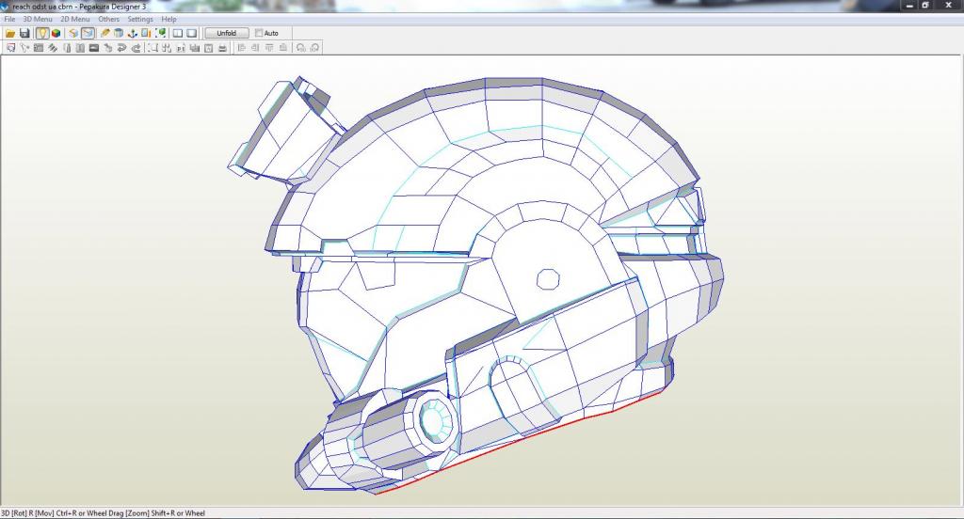Click the octagon on the helmet's side

point(548,278)
